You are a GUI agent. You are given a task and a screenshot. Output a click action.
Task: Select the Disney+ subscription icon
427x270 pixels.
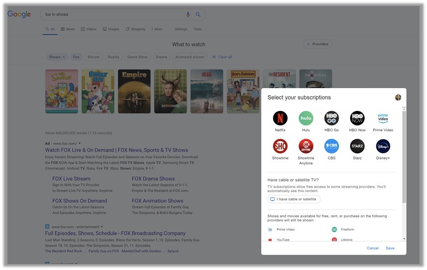[383, 146]
